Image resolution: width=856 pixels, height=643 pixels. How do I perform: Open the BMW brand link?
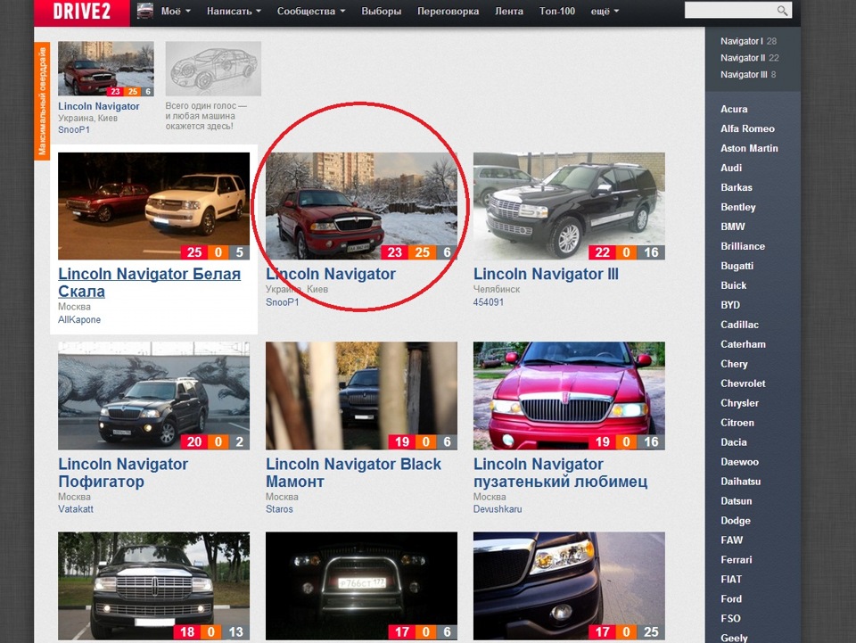click(x=733, y=227)
